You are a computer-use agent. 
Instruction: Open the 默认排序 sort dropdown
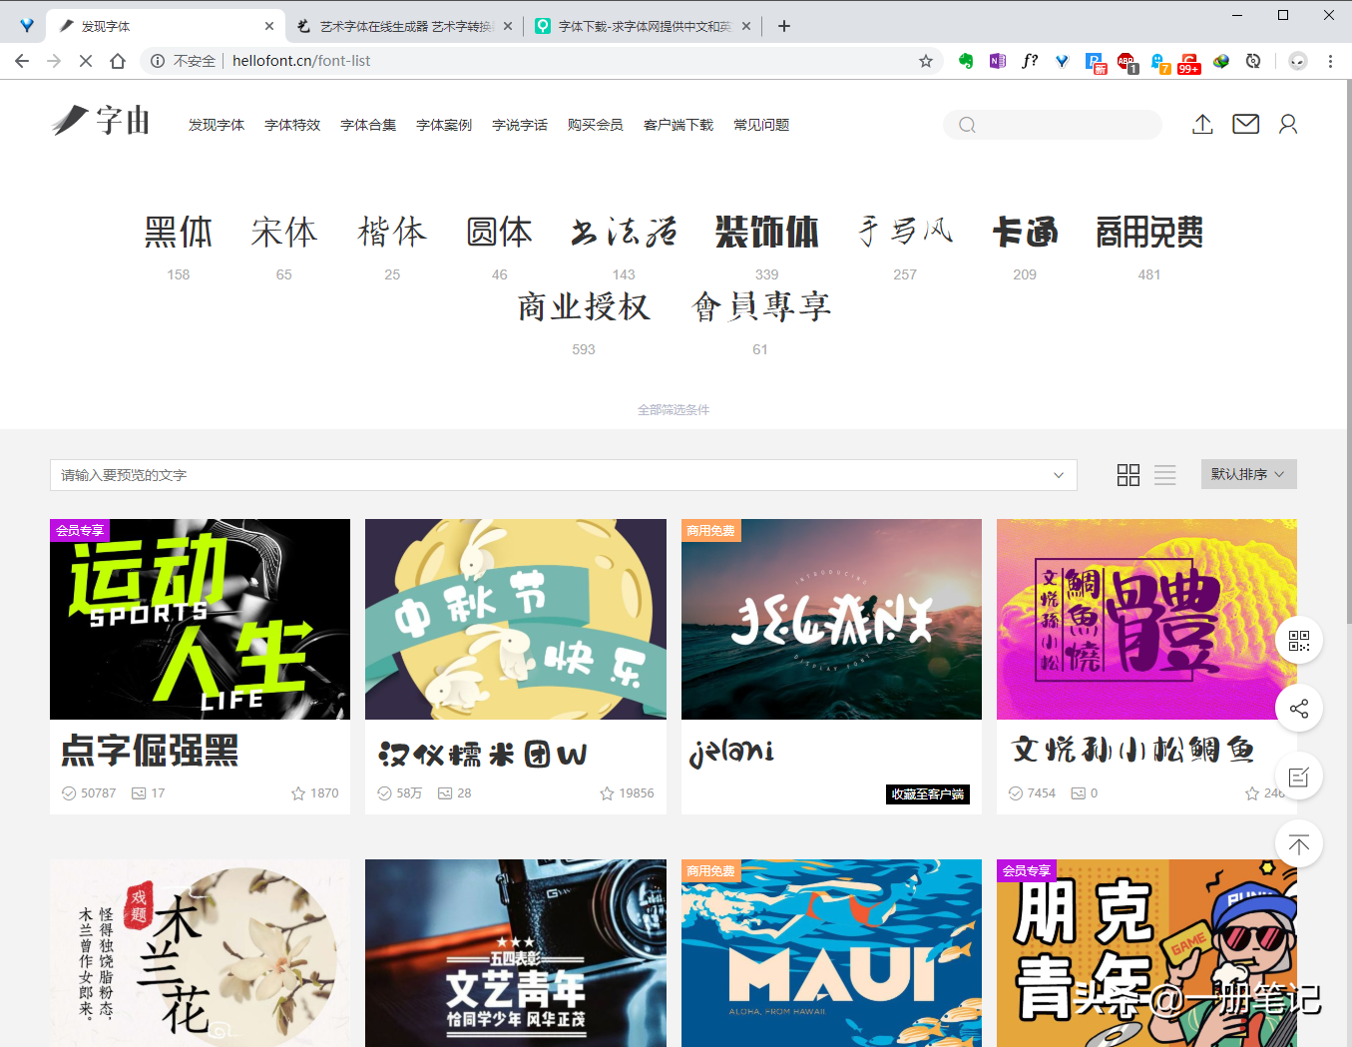[x=1248, y=474]
